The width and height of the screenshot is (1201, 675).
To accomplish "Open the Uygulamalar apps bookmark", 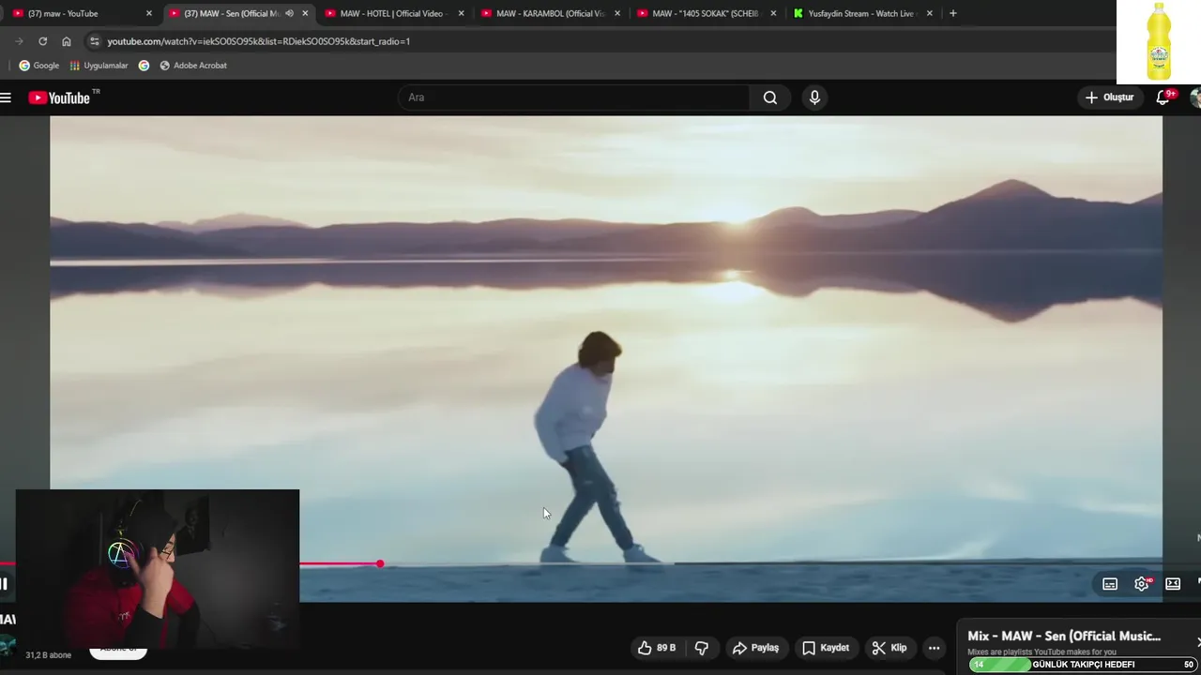I will [99, 66].
